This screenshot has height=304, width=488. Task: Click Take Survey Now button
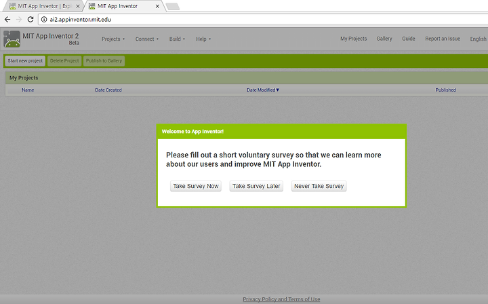click(x=196, y=186)
